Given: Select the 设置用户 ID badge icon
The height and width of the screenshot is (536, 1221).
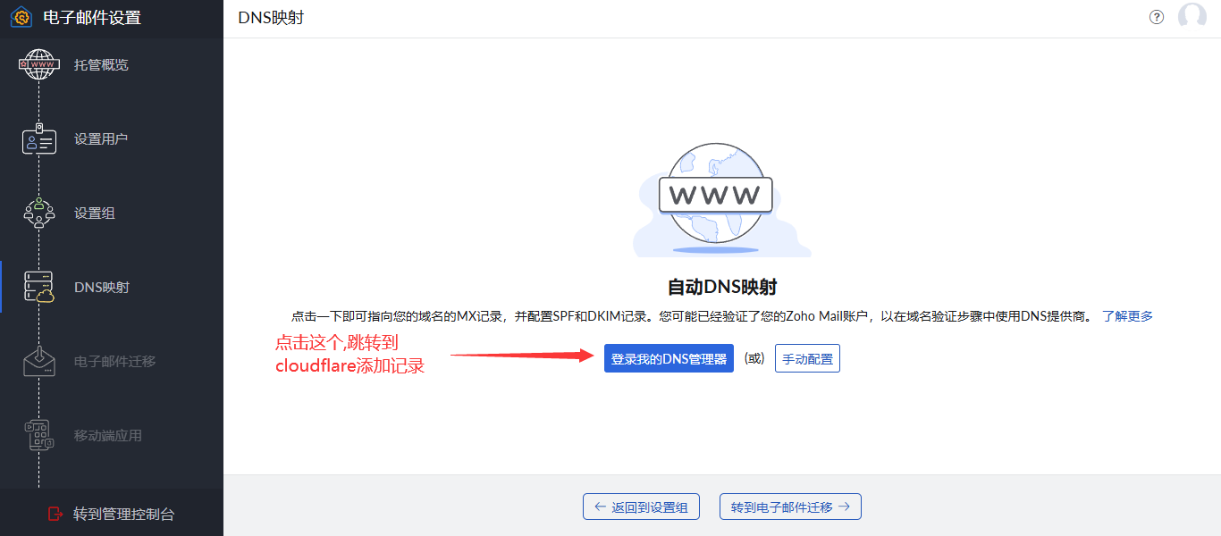Looking at the screenshot, I should tap(38, 139).
